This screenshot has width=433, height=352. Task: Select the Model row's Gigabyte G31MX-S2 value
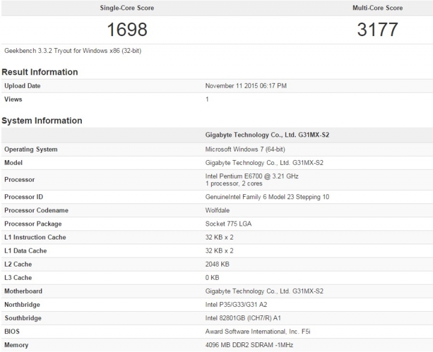[264, 162]
